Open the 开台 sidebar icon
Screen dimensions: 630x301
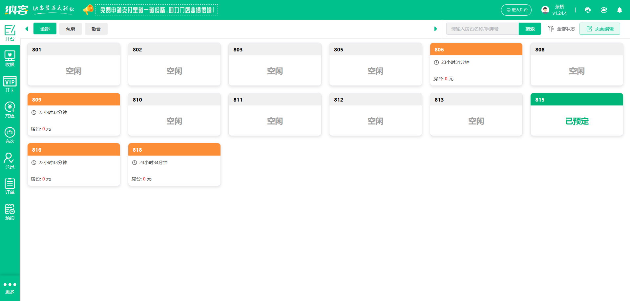[10, 33]
